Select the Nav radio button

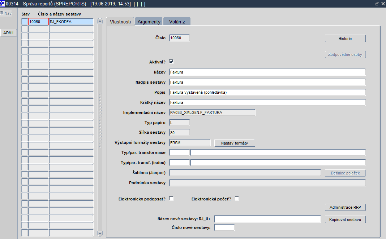2,13
